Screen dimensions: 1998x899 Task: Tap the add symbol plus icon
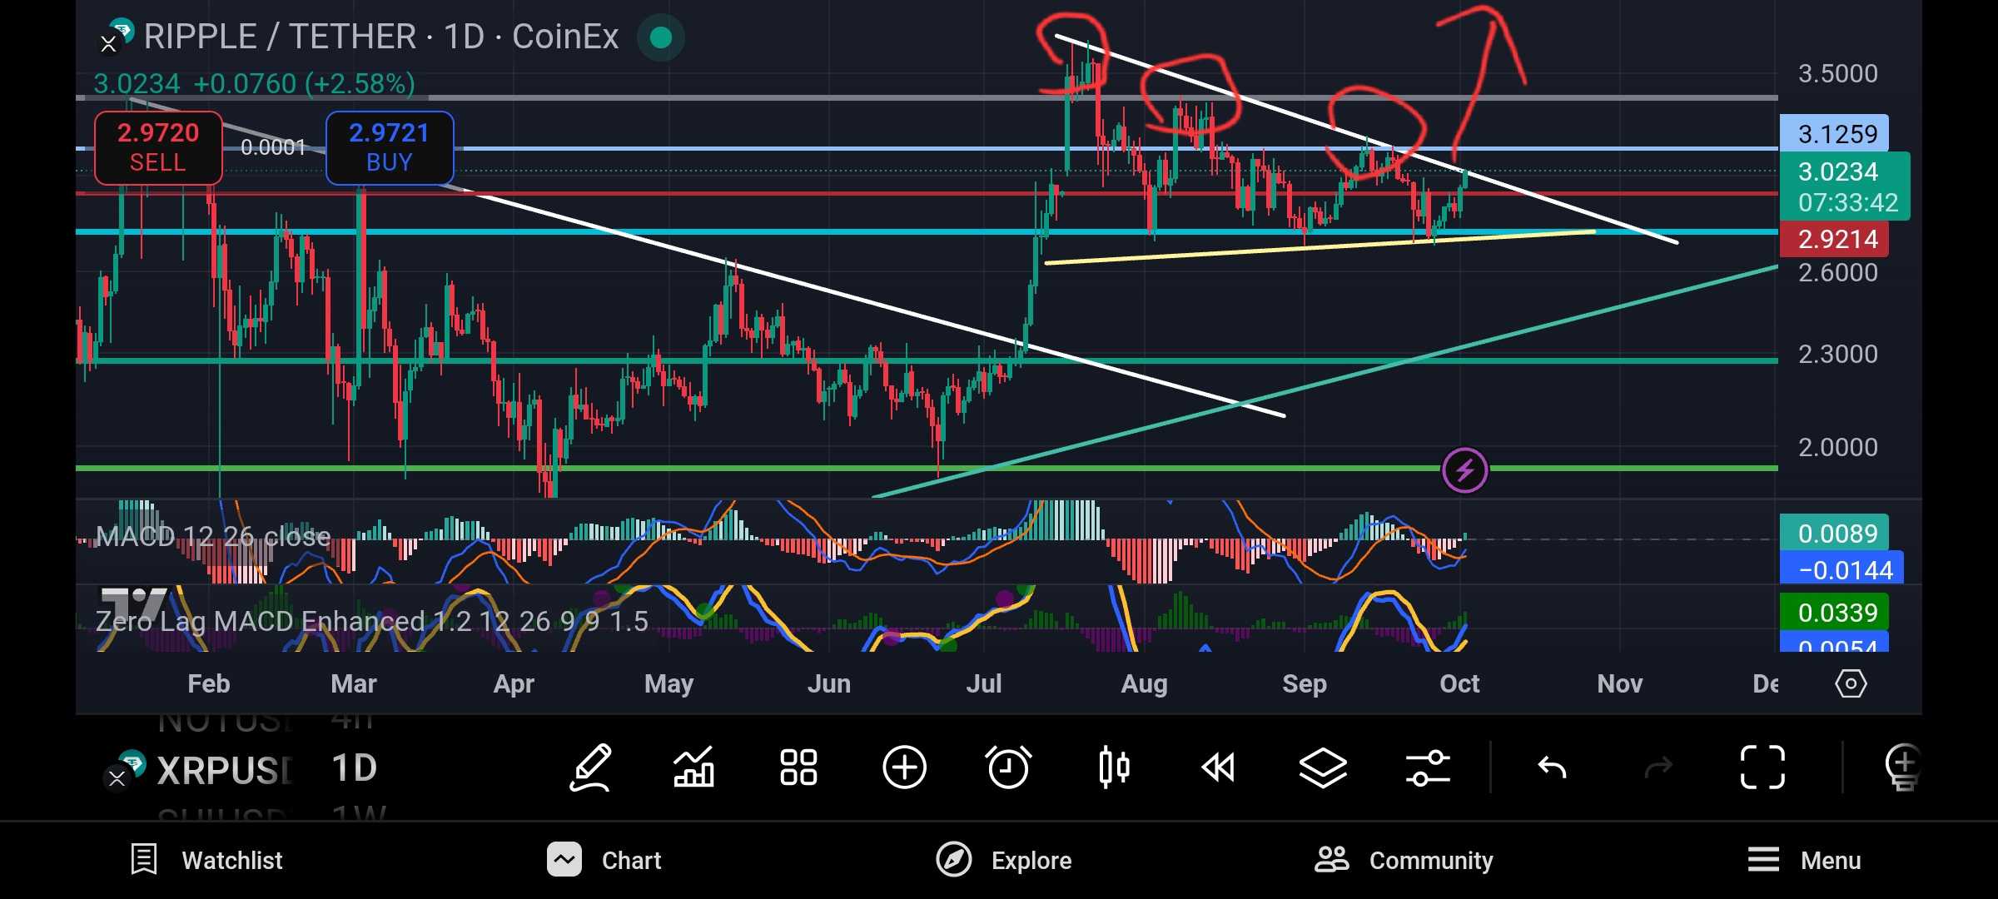[904, 767]
